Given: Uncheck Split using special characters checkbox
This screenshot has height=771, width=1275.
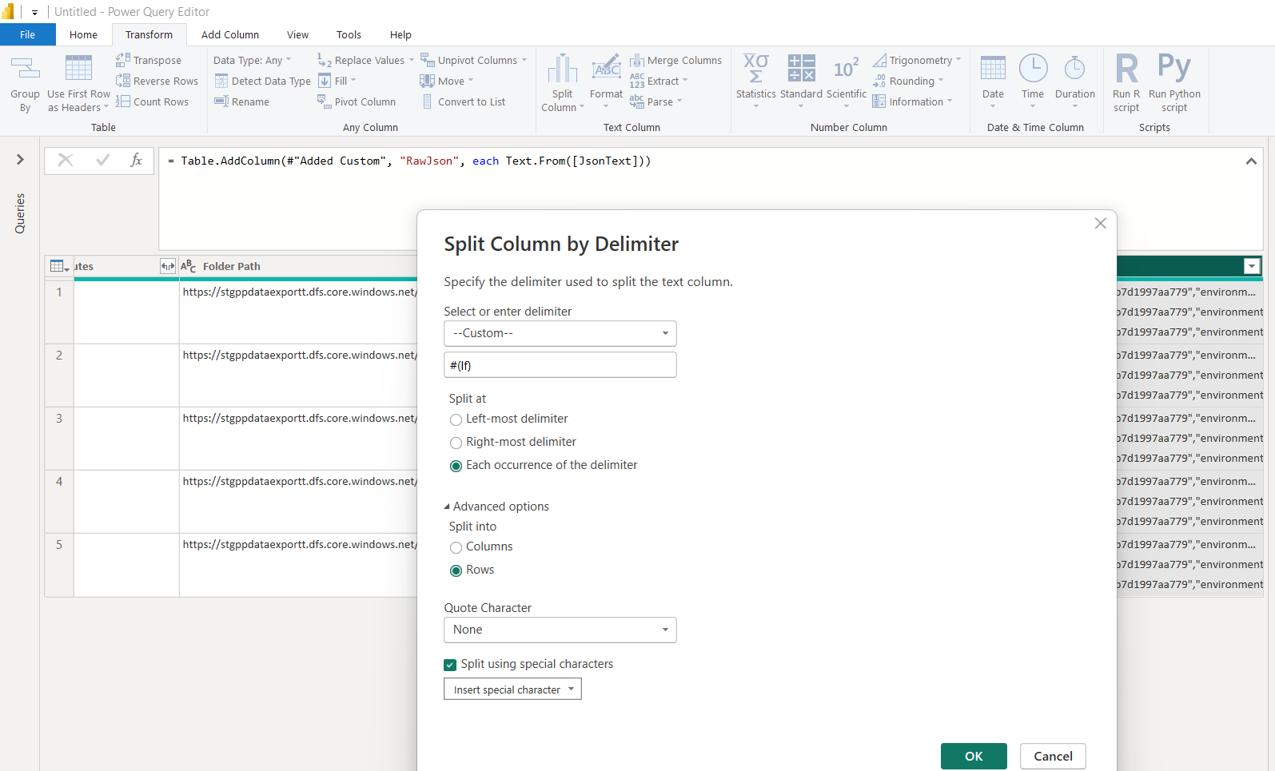Looking at the screenshot, I should click(x=450, y=665).
